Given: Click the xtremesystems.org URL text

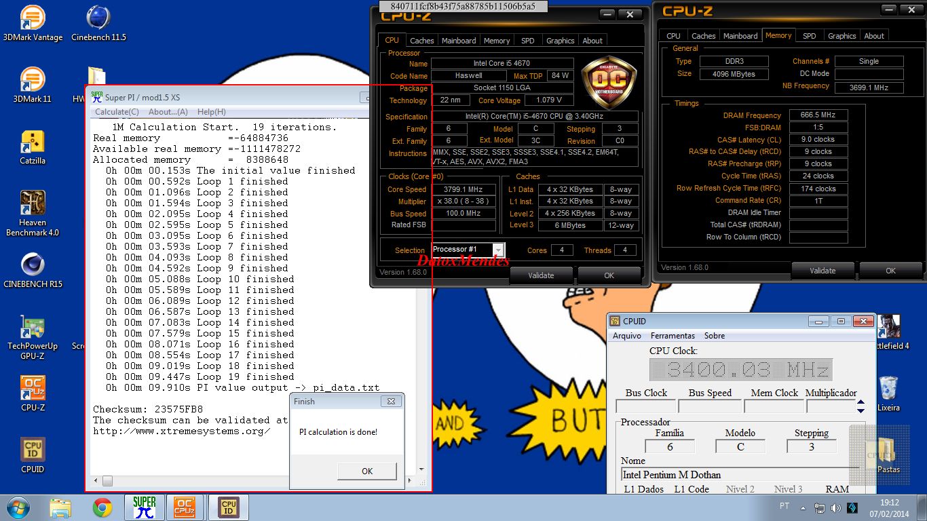Looking at the screenshot, I should pos(181,431).
